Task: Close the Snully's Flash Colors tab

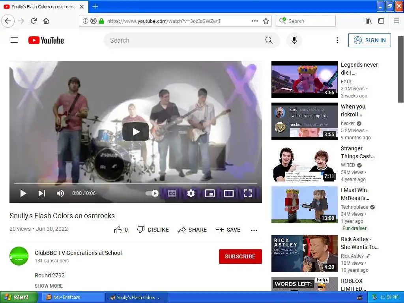Action: click(82, 7)
